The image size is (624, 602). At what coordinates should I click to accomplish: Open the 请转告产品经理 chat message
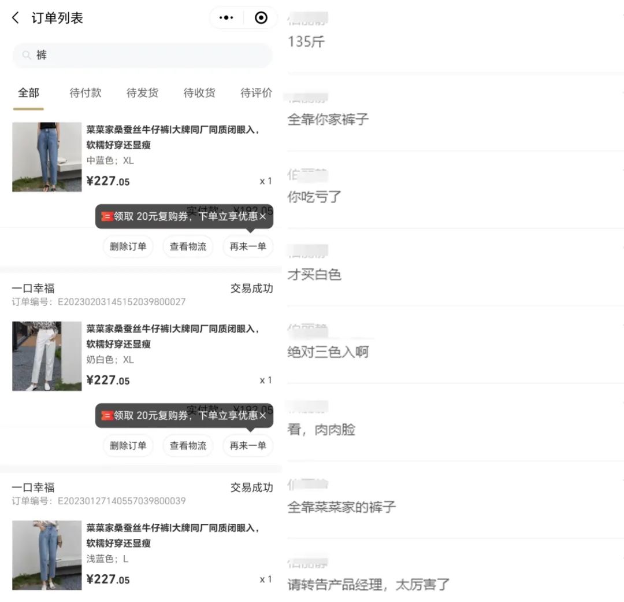(x=369, y=585)
